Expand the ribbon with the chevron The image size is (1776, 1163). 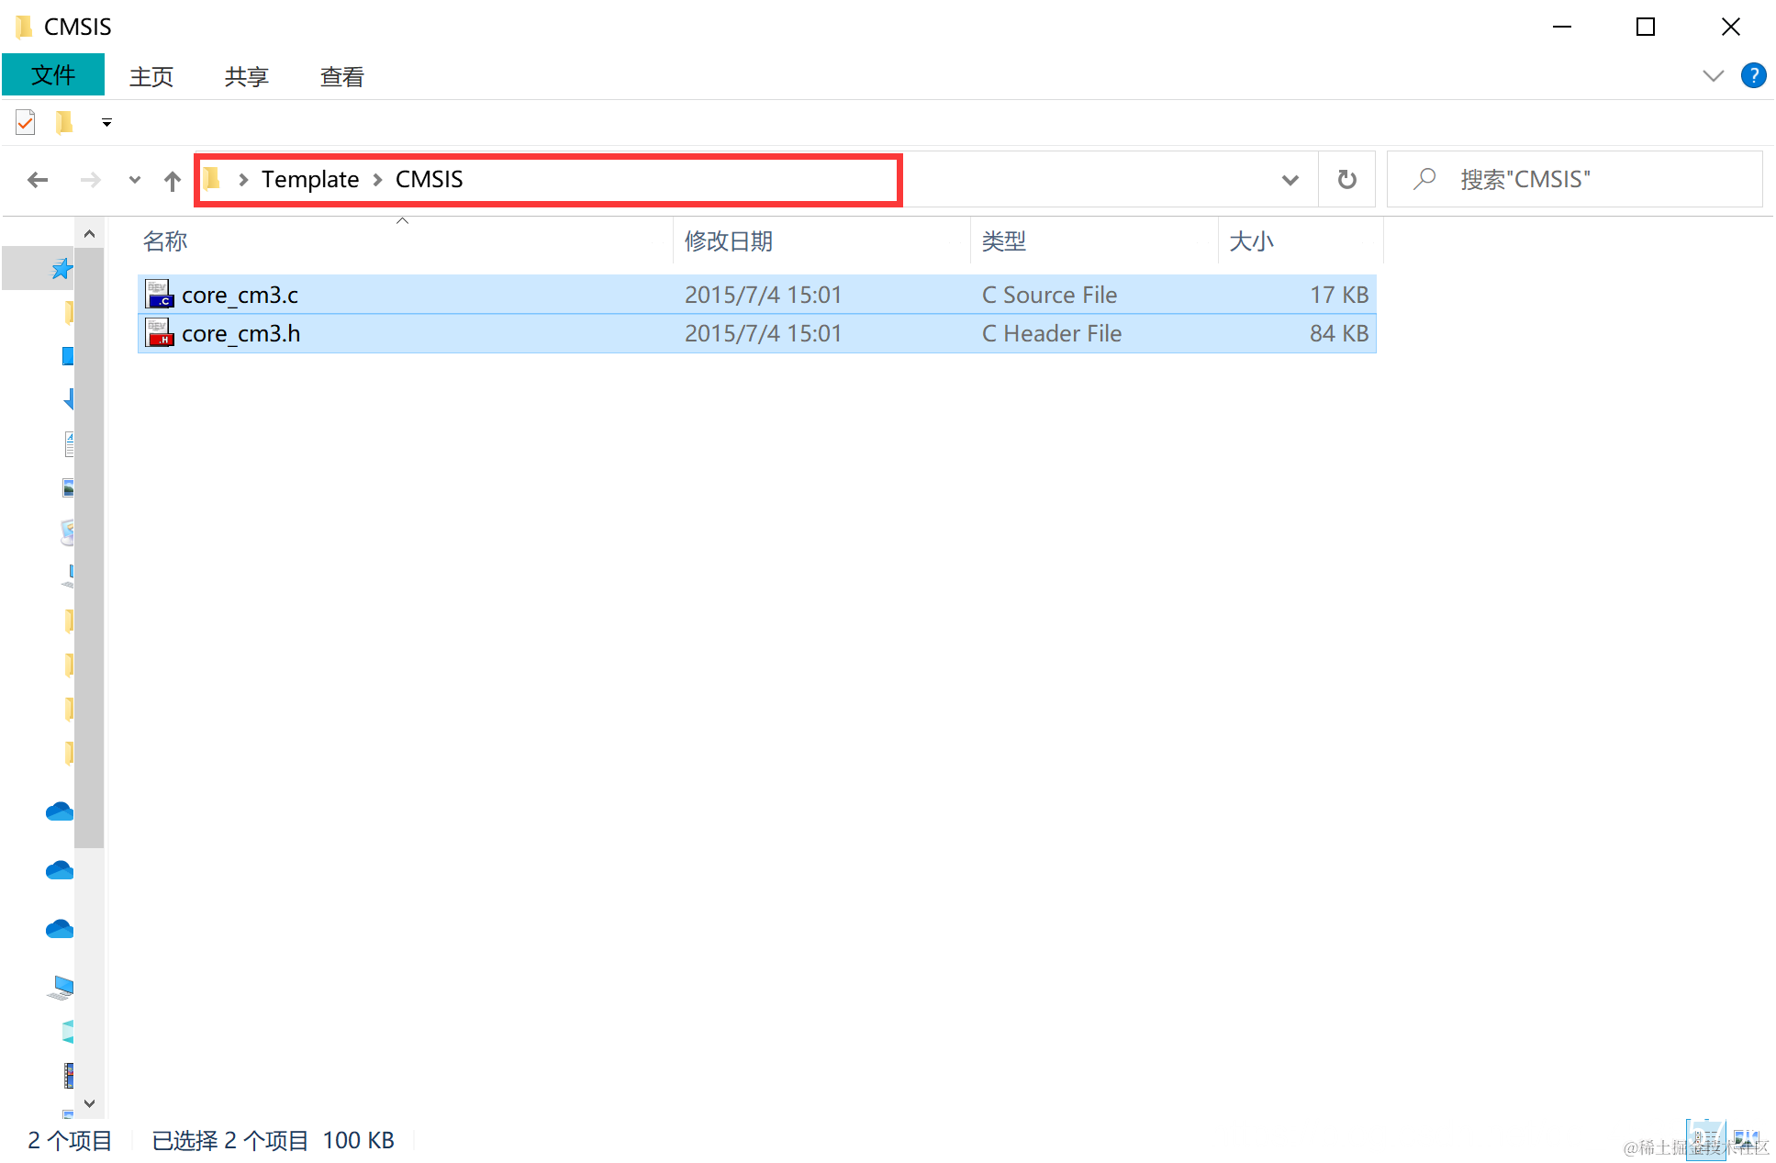coord(1713,75)
